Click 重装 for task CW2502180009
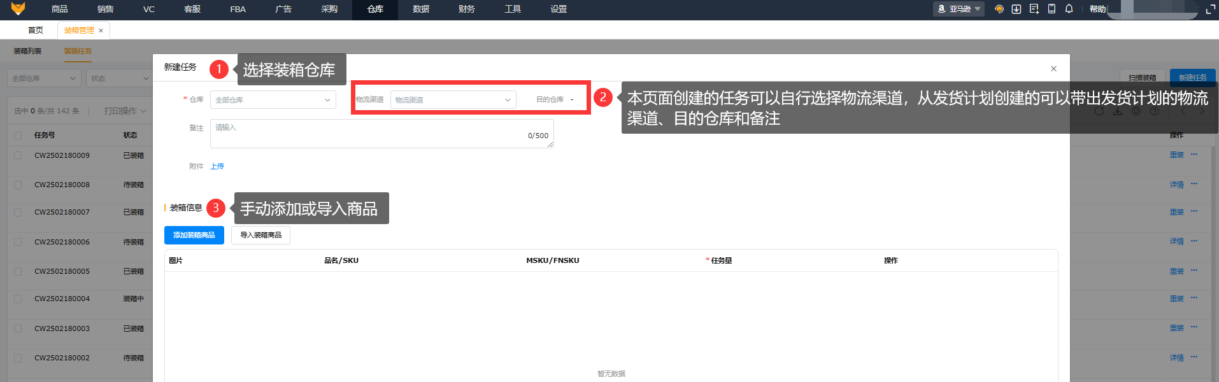The image size is (1219, 382). click(x=1176, y=155)
